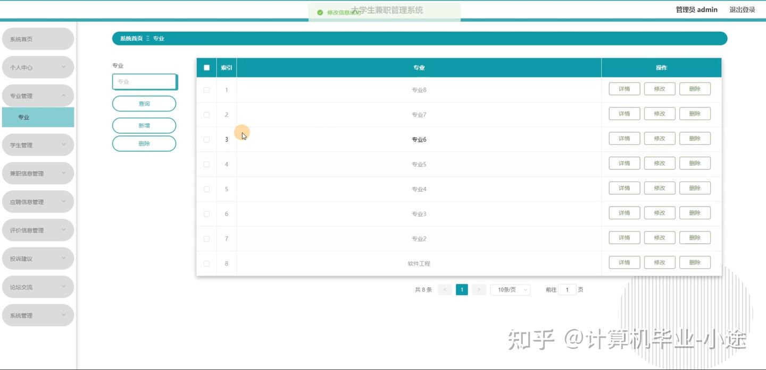Tick the checkbox for row 软件工程
This screenshot has width=766, height=370.
207,263
